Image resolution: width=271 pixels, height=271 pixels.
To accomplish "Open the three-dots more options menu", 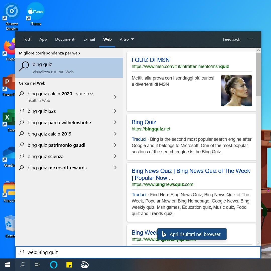I will [251, 39].
